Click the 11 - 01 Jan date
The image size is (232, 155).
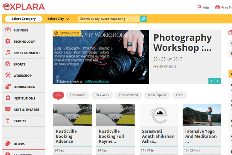pyautogui.click(x=148, y=150)
